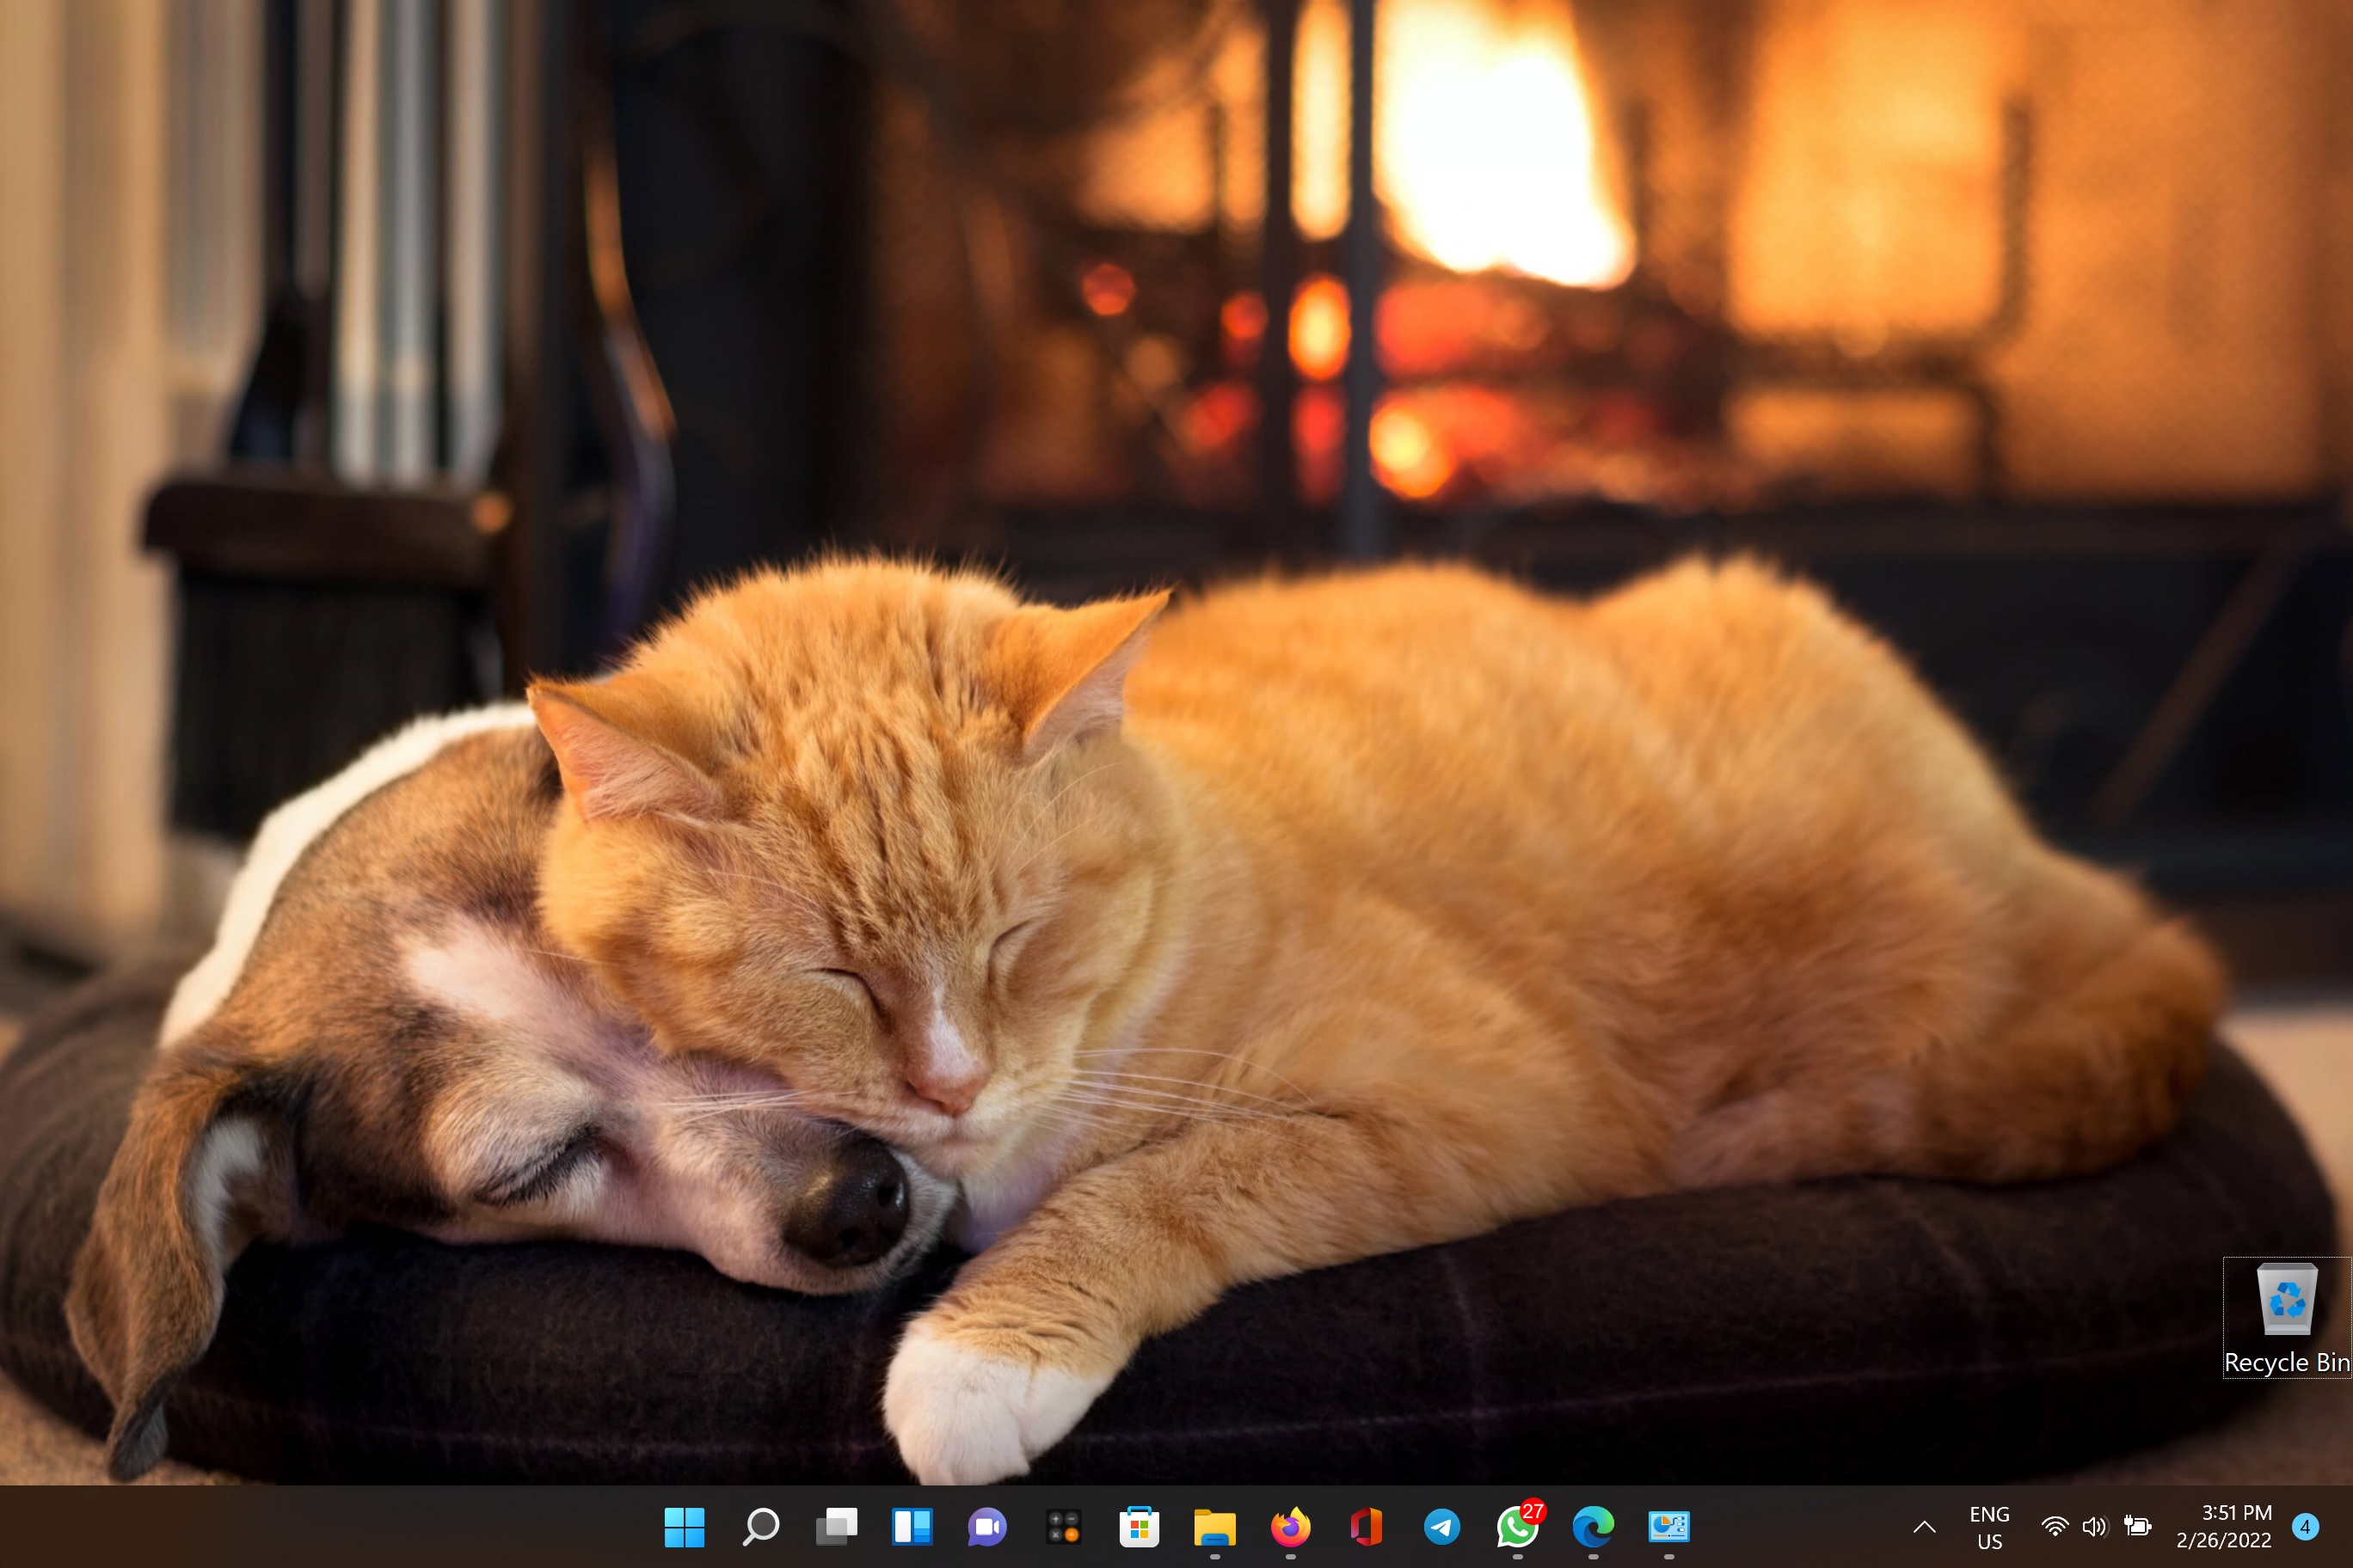The image size is (2353, 1568).
Task: Launch Microsoft Office from taskbar
Action: point(1366,1527)
